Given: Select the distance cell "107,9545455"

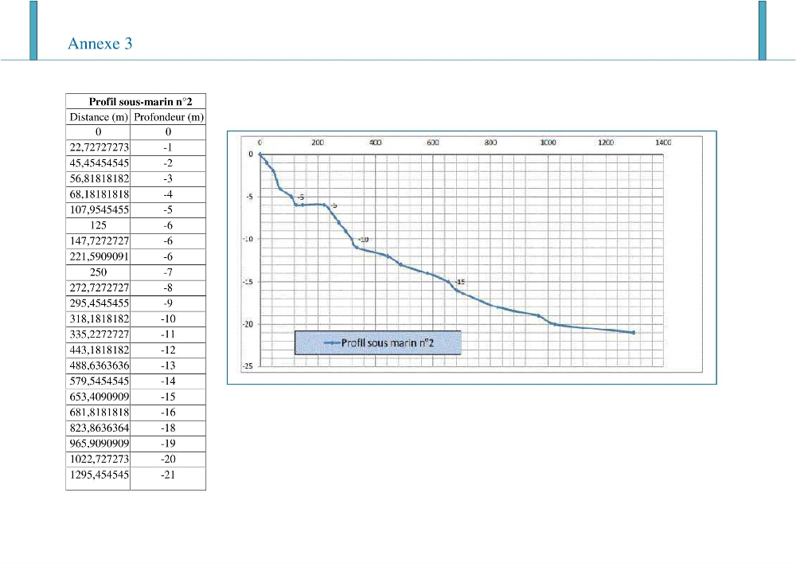Looking at the screenshot, I should [x=99, y=209].
